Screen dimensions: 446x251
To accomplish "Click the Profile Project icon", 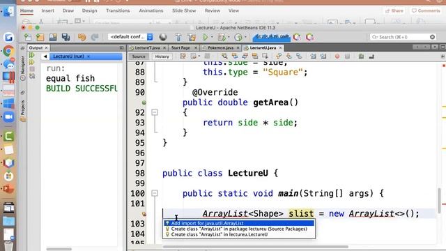I will 238,37.
